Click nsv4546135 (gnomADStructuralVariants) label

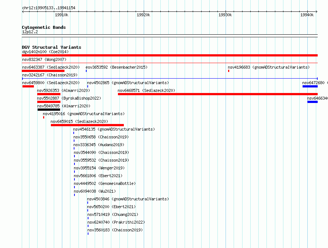114,129
